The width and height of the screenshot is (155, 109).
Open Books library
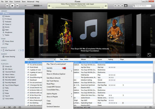[7, 27]
